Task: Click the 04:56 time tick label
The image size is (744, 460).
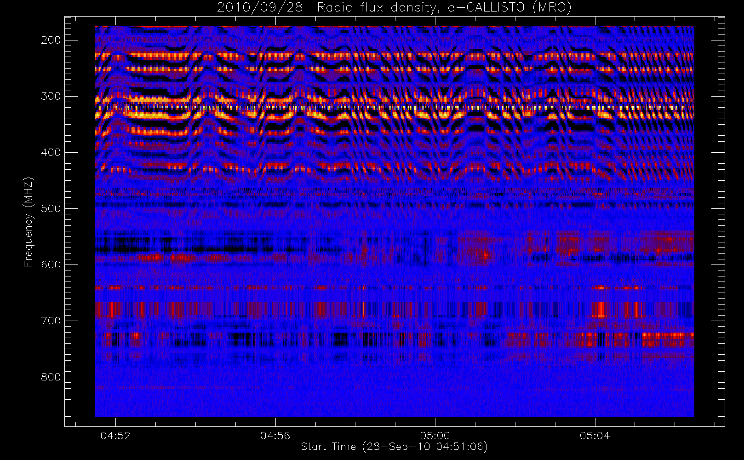Action: pos(275,436)
